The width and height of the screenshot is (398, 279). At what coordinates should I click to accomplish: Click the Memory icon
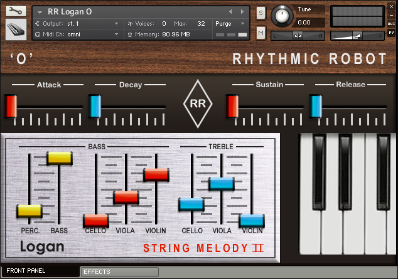click(x=130, y=34)
